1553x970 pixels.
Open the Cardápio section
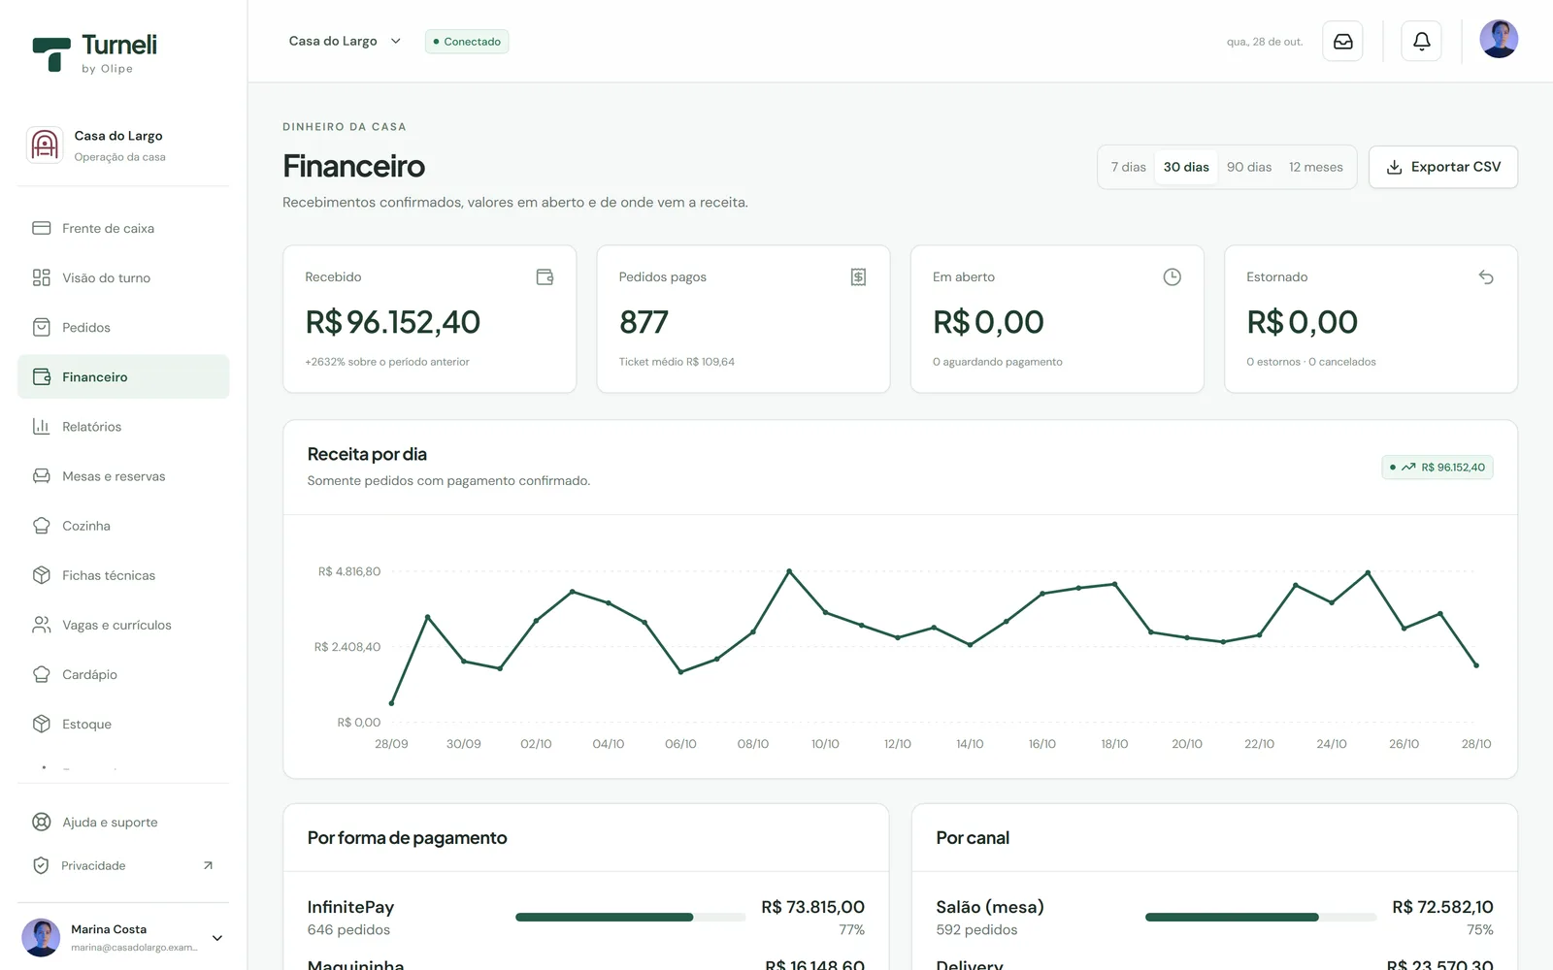click(123, 674)
